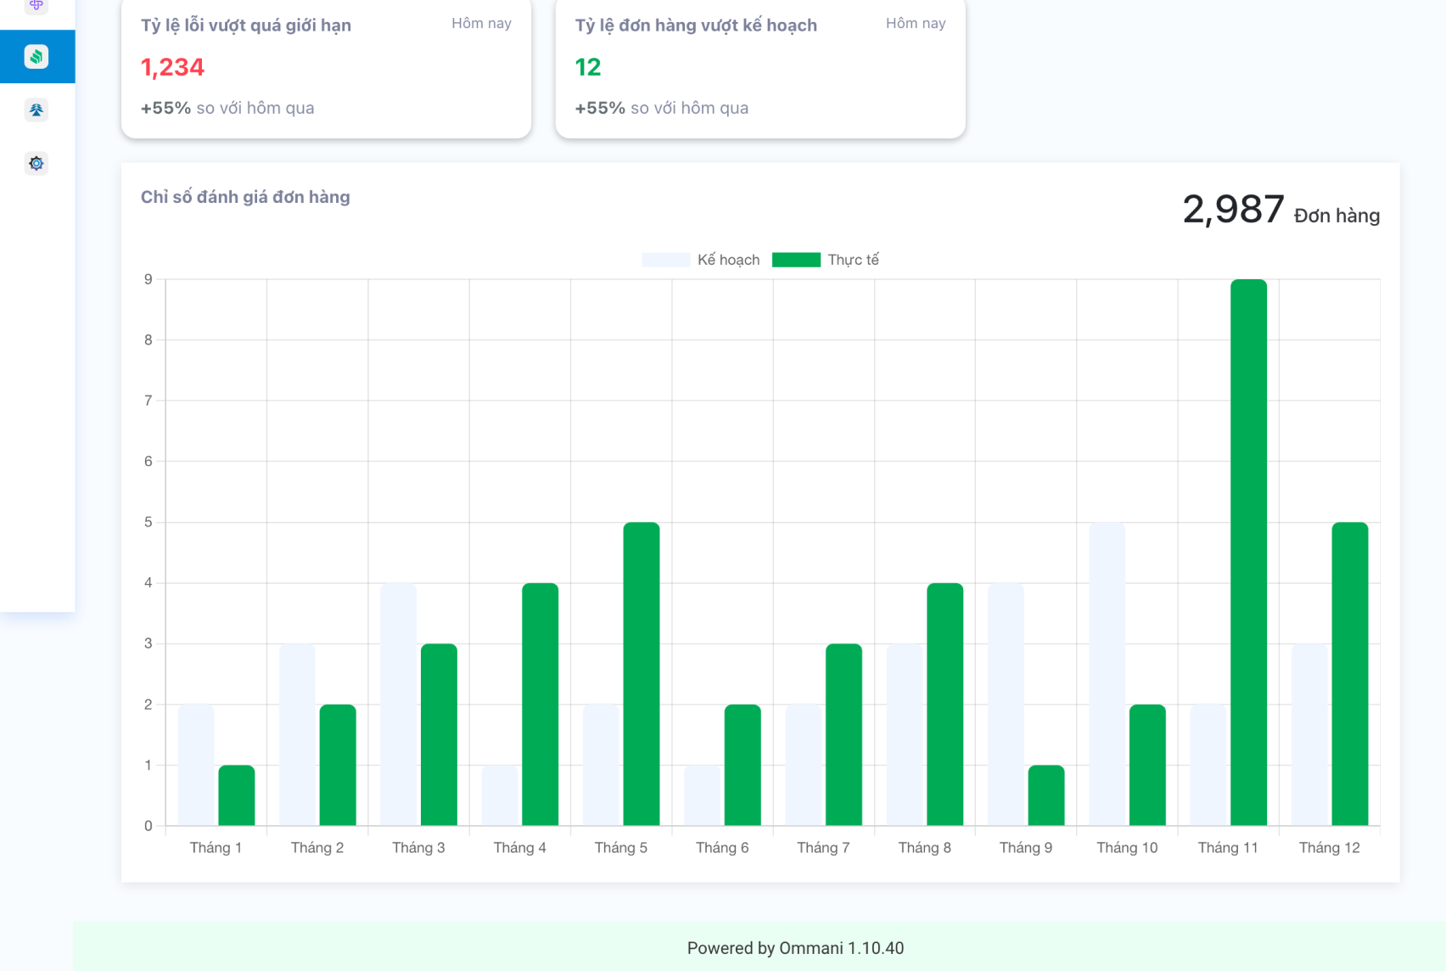The width and height of the screenshot is (1446, 971).
Task: Click the 2,987 Đơn hàng total
Action: tap(1280, 210)
